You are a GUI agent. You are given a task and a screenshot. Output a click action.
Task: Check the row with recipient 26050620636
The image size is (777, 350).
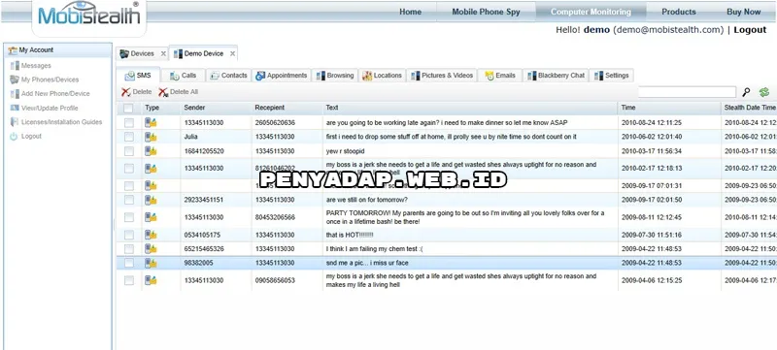click(129, 122)
